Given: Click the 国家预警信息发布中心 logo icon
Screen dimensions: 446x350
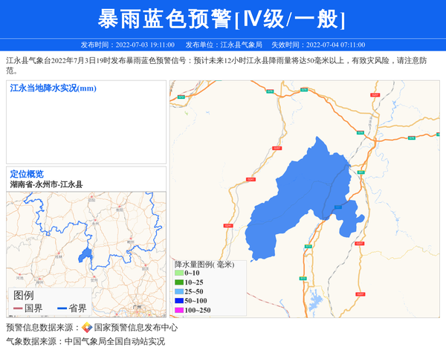Looking at the screenshot, I should 87,328.
